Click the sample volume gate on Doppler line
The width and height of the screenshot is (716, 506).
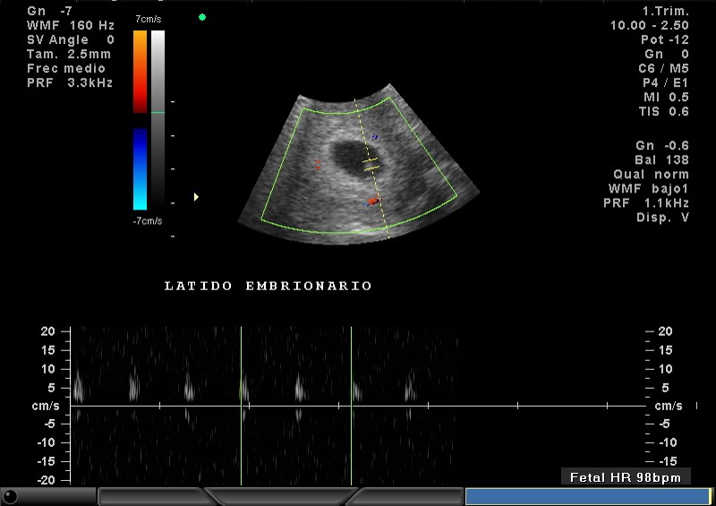(x=371, y=165)
